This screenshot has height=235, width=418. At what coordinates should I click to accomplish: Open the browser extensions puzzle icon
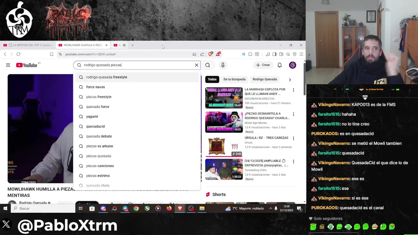coord(250,54)
